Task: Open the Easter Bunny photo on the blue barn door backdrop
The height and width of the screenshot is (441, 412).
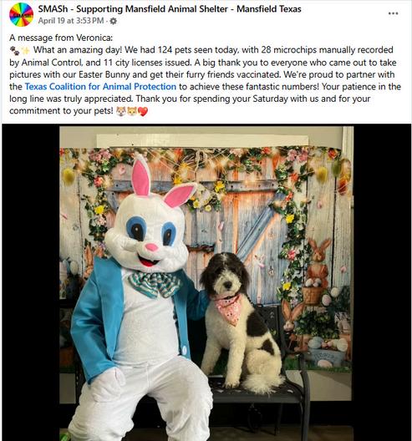Action: (x=206, y=282)
